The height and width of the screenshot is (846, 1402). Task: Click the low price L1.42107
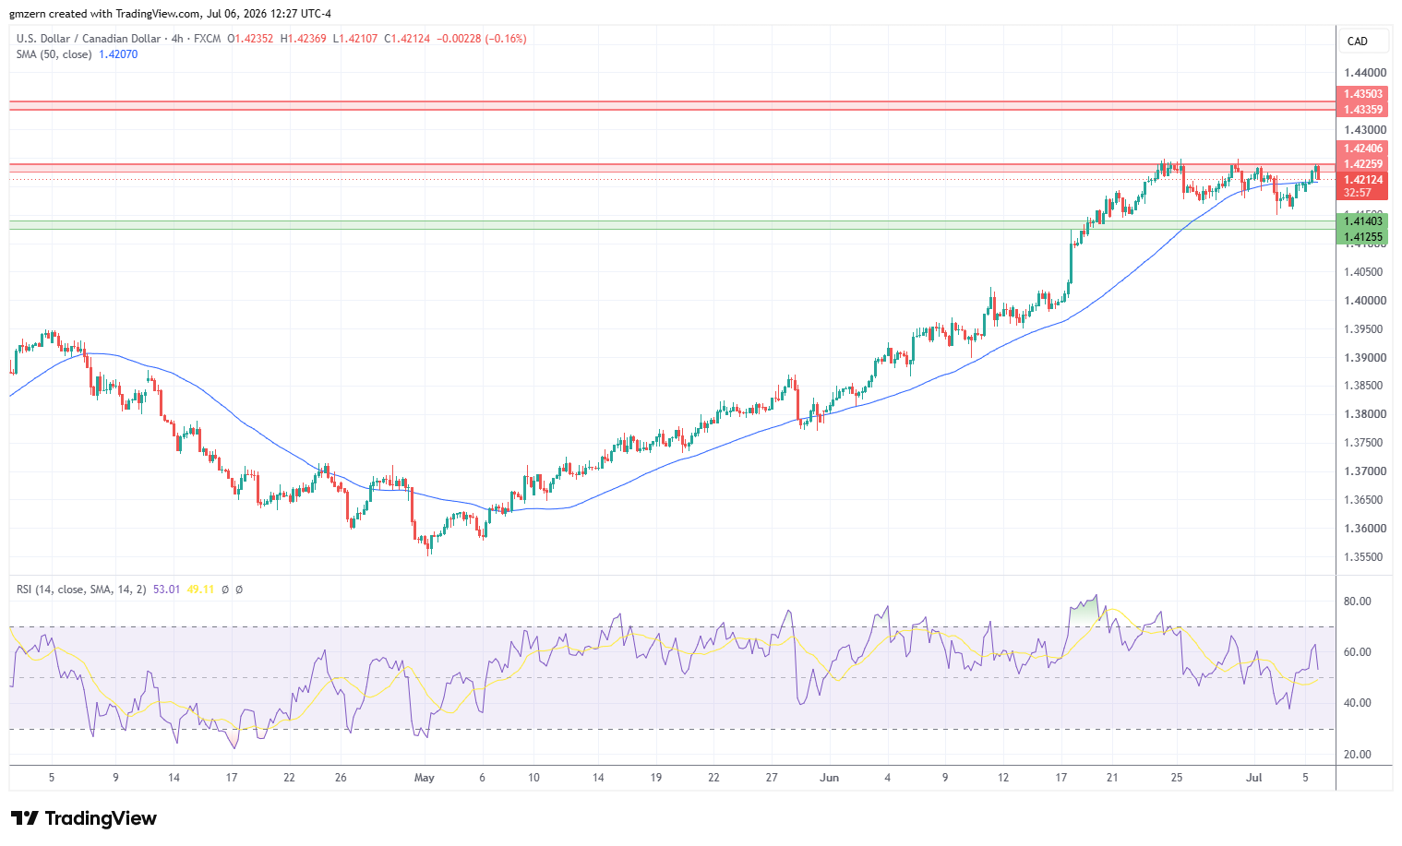click(355, 39)
